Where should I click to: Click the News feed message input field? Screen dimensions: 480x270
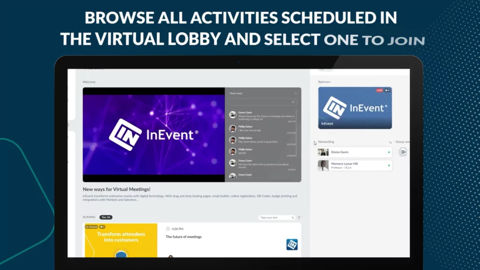point(260,102)
